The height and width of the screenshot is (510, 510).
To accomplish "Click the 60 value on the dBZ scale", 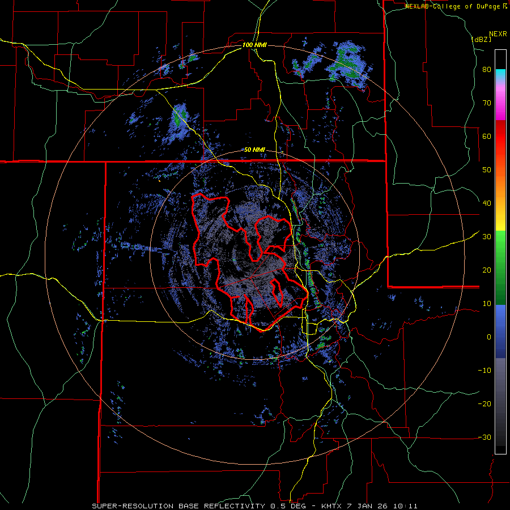I will (487, 136).
